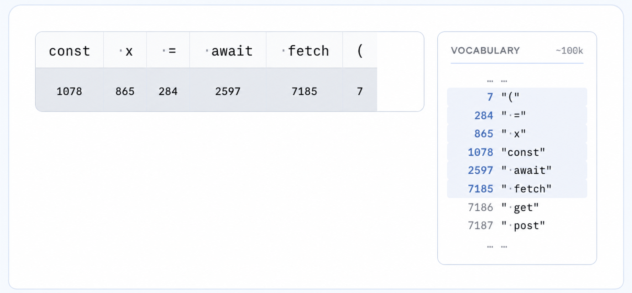Viewport: 632px width, 293px height.
Task: Click vocabulary entry 284 "·="
Action: pyautogui.click(x=517, y=115)
